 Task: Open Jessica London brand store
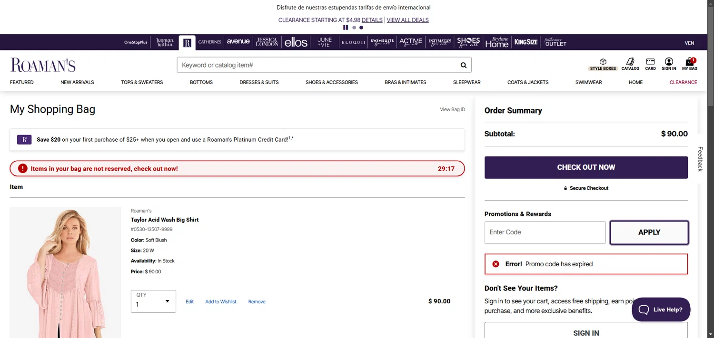(267, 42)
